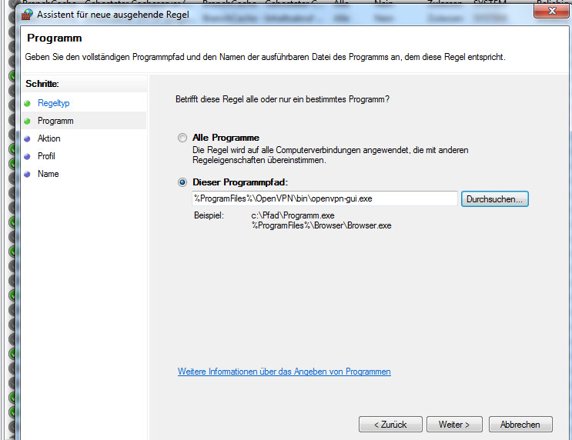572x440 pixels.
Task: Click purple bullet icon next to Name
Action: 27,175
